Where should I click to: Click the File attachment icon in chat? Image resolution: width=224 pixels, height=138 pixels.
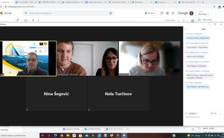coord(212,113)
